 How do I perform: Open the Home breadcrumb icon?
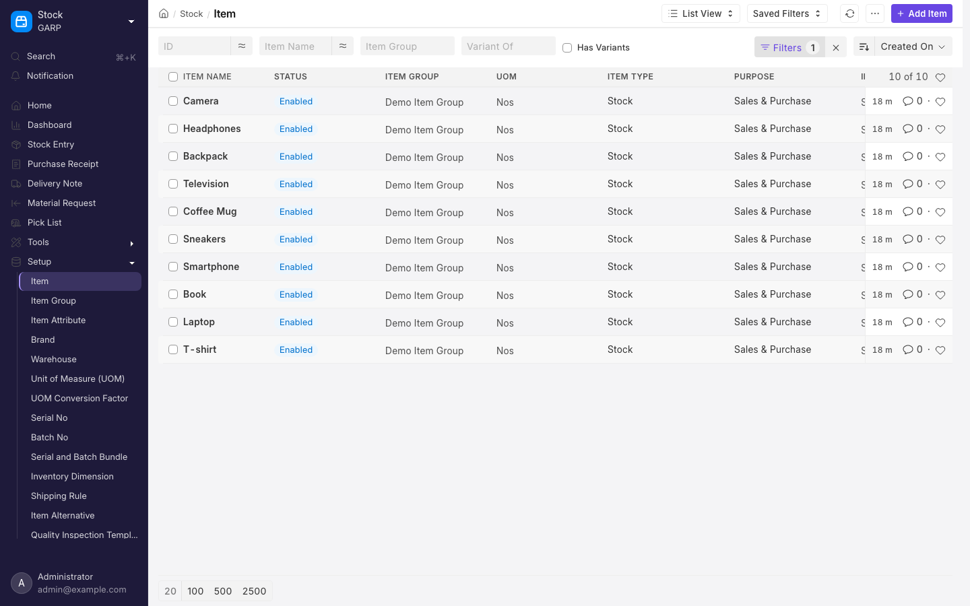(164, 13)
